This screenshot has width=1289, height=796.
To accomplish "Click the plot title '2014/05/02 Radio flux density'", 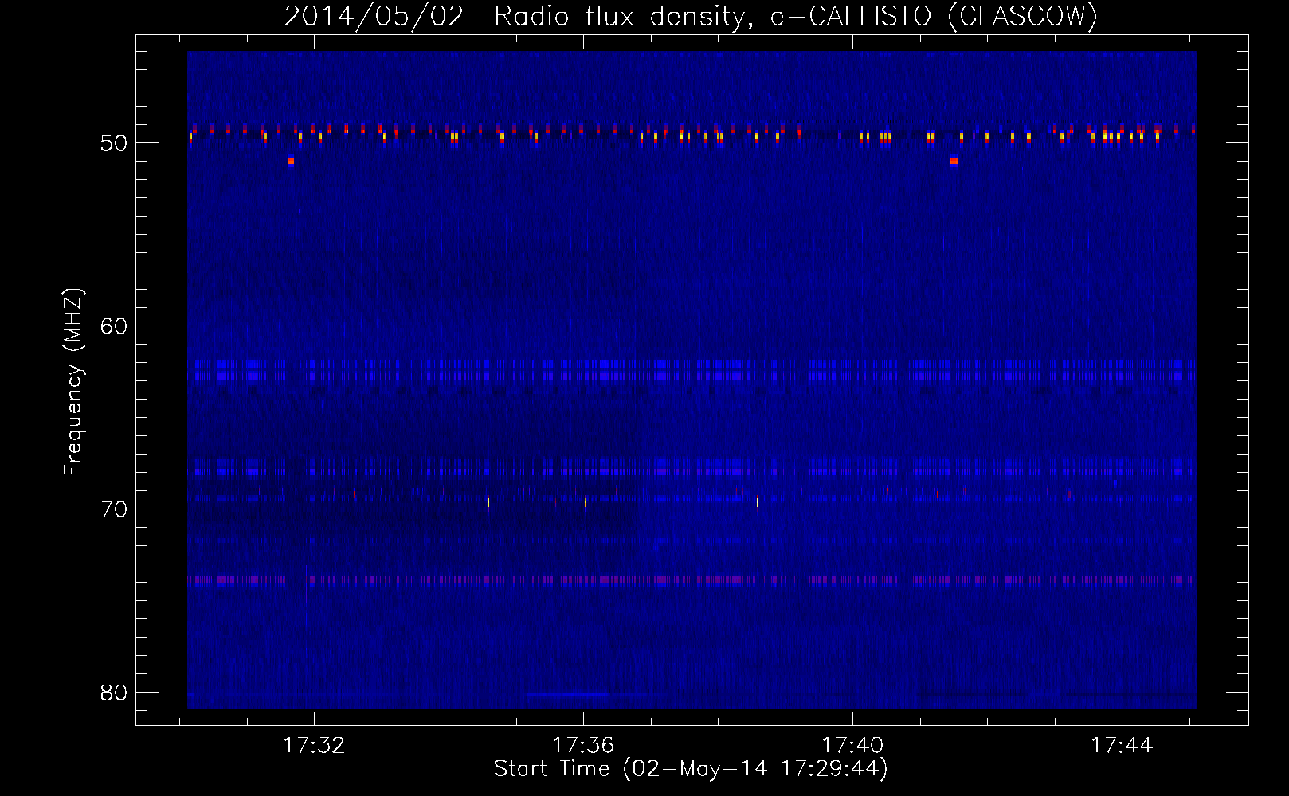I will coord(516,17).
